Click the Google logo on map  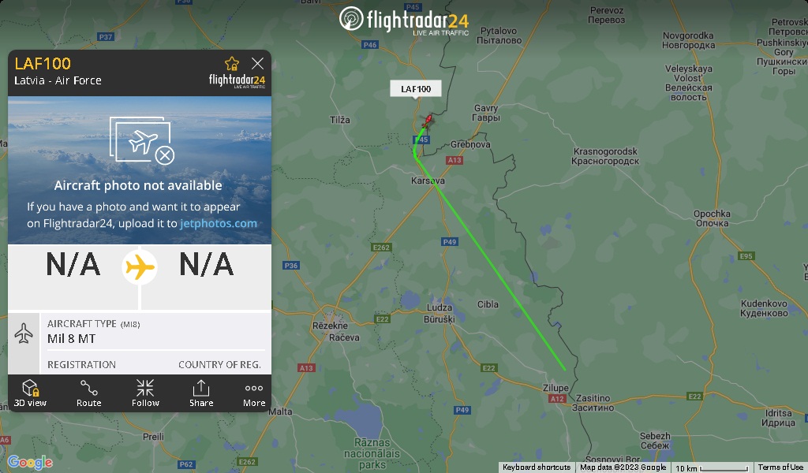coord(30,462)
